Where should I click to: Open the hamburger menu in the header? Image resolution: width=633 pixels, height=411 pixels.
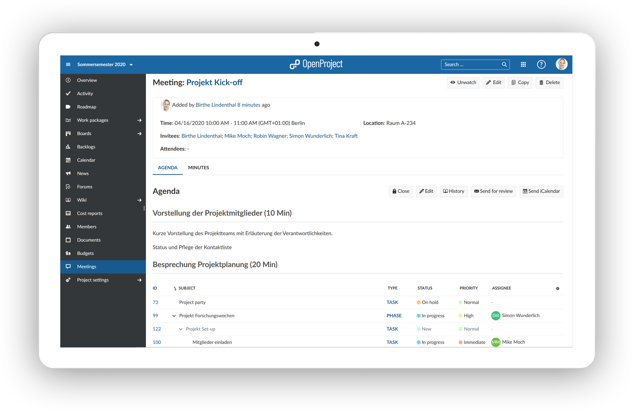68,64
